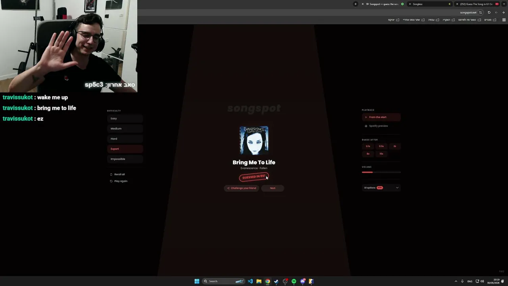Open the notifications bell in system tray
The height and width of the screenshot is (286, 508).
503,281
